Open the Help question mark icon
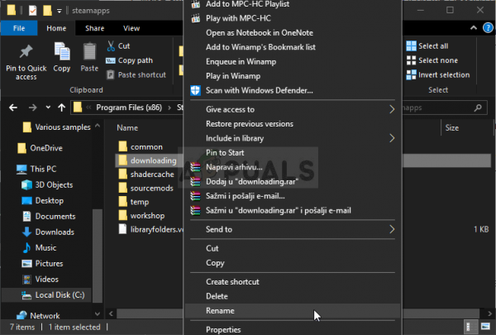Screen dimensions: 496x335 (488, 28)
